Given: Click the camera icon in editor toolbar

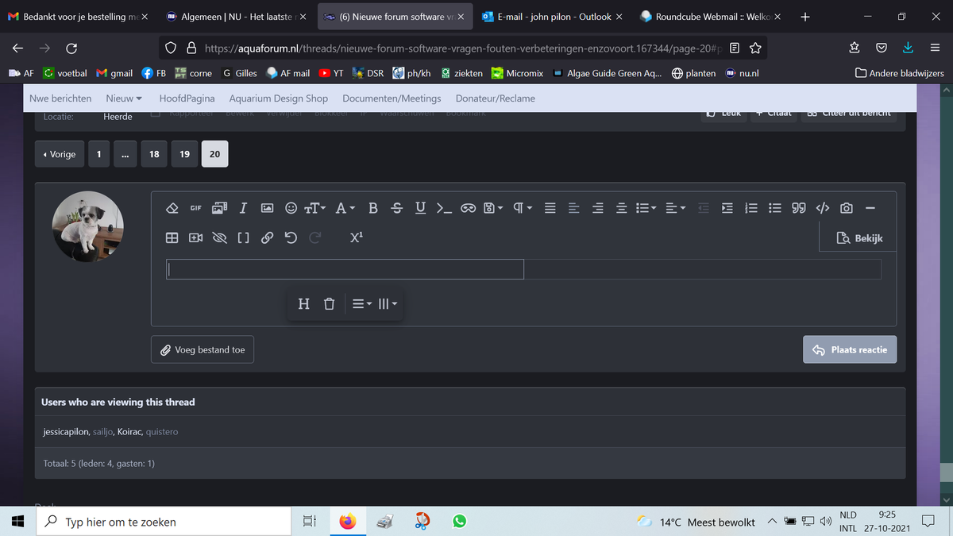Looking at the screenshot, I should (x=847, y=208).
